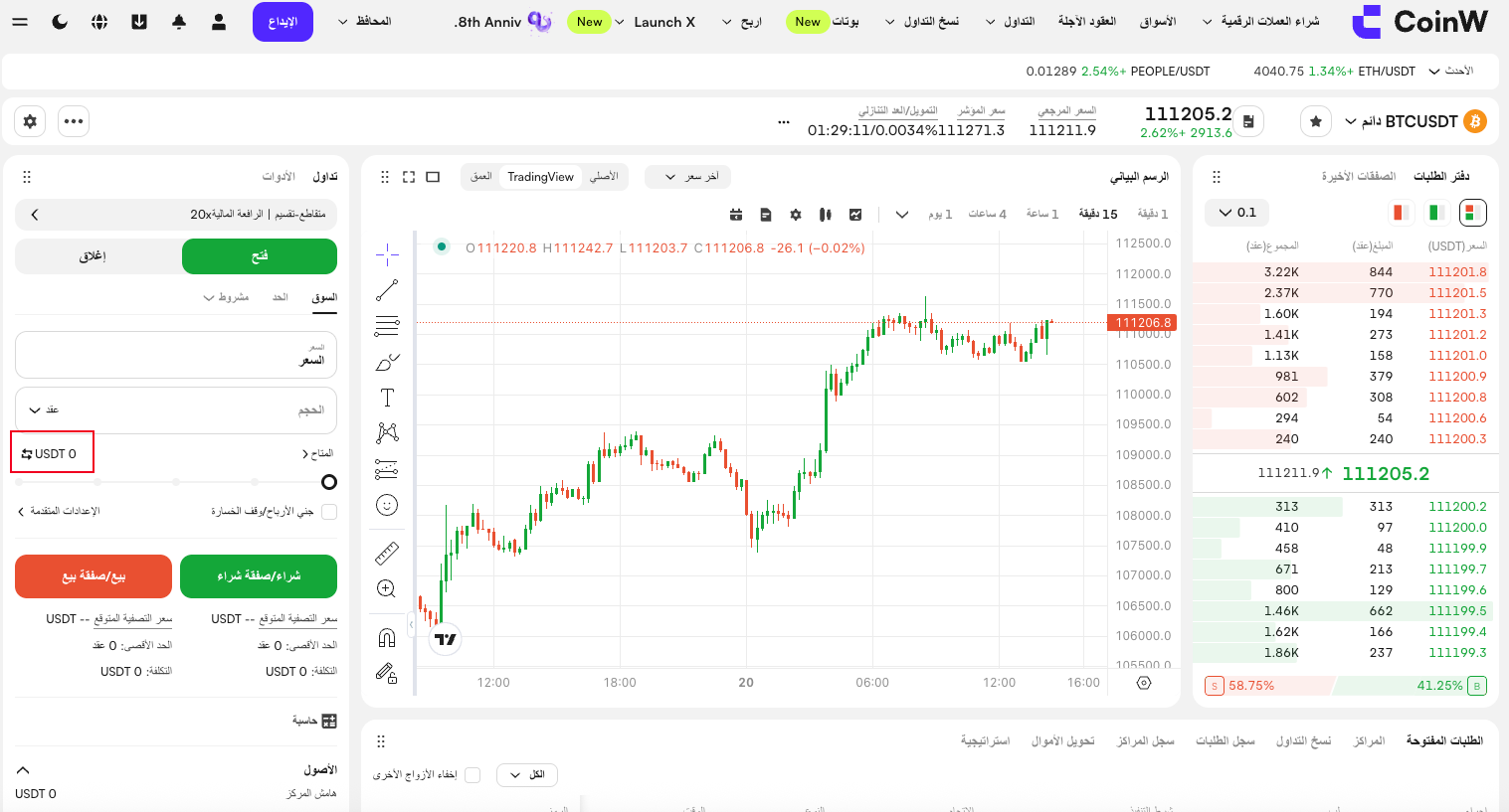Image resolution: width=1509 pixels, height=812 pixels.
Task: Open the Markets (الأسواق) menu
Action: (1158, 22)
